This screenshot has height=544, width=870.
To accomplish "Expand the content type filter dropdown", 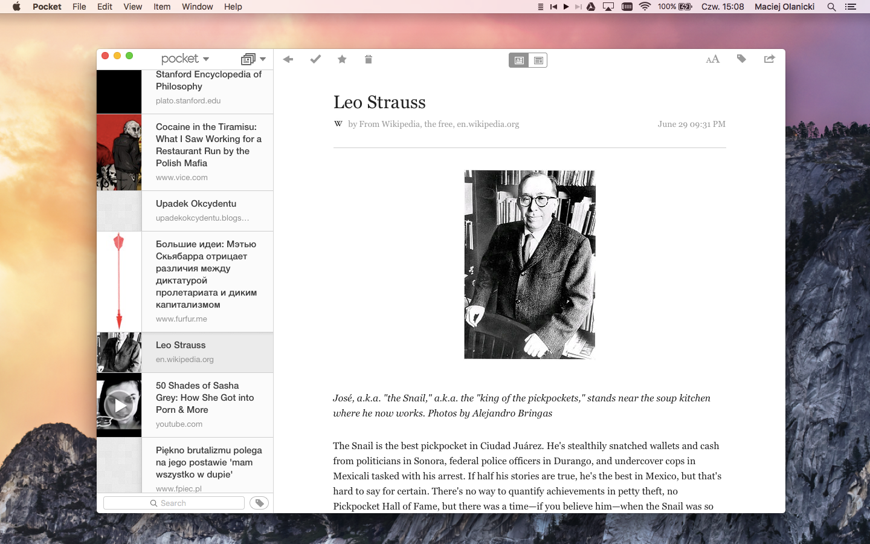I will (253, 59).
